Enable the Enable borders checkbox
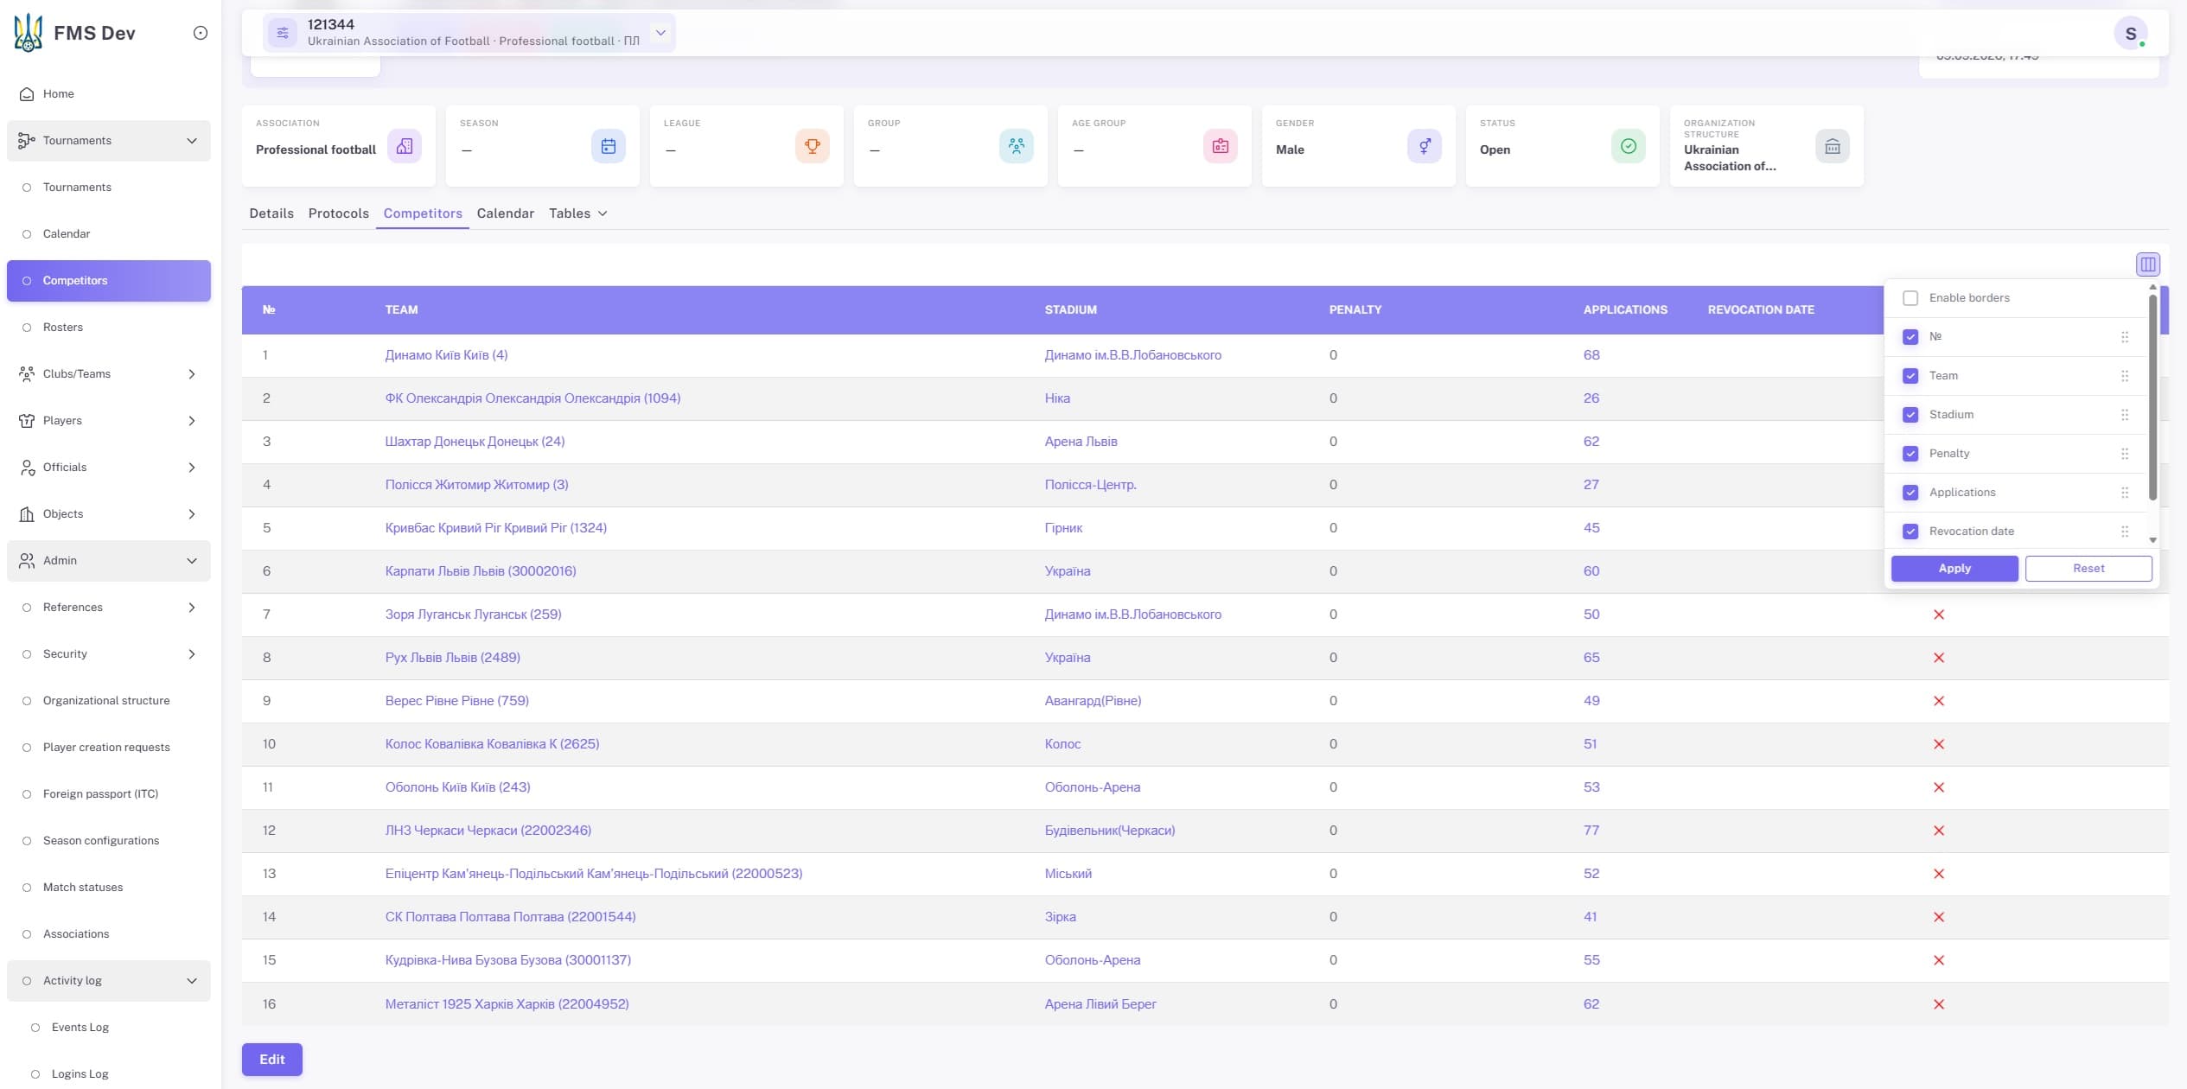This screenshot has width=2187, height=1089. point(1910,298)
